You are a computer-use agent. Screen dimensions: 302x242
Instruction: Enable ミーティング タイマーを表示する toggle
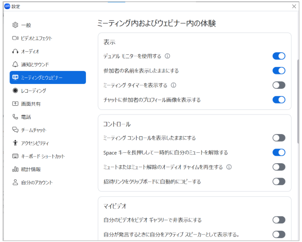coord(279,85)
